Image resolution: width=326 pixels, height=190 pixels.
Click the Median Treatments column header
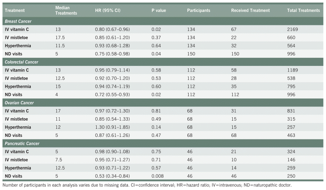coord(67,10)
